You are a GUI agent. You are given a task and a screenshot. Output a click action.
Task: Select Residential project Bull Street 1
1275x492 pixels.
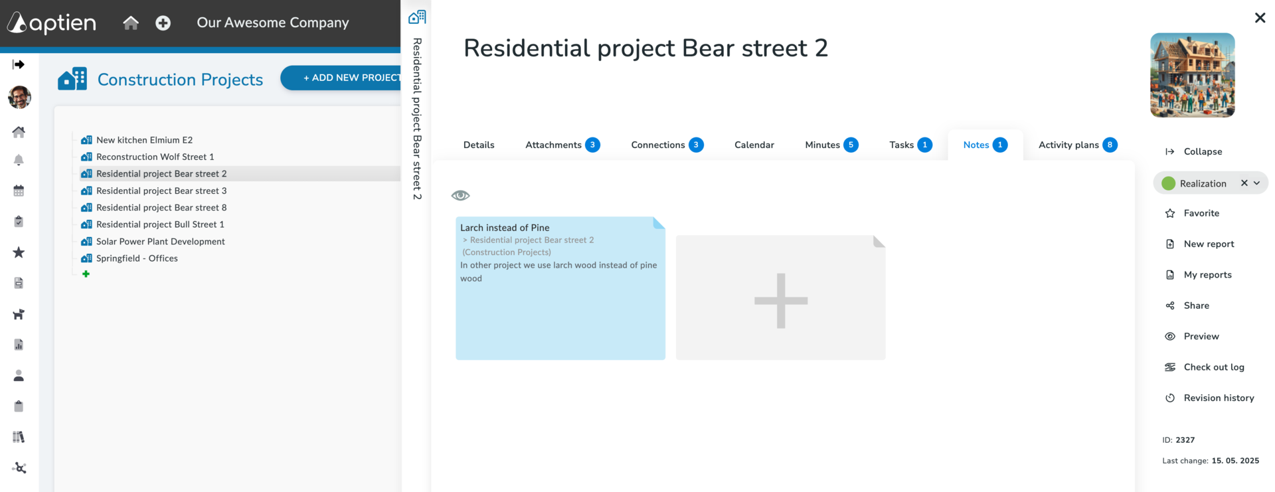[x=160, y=224]
